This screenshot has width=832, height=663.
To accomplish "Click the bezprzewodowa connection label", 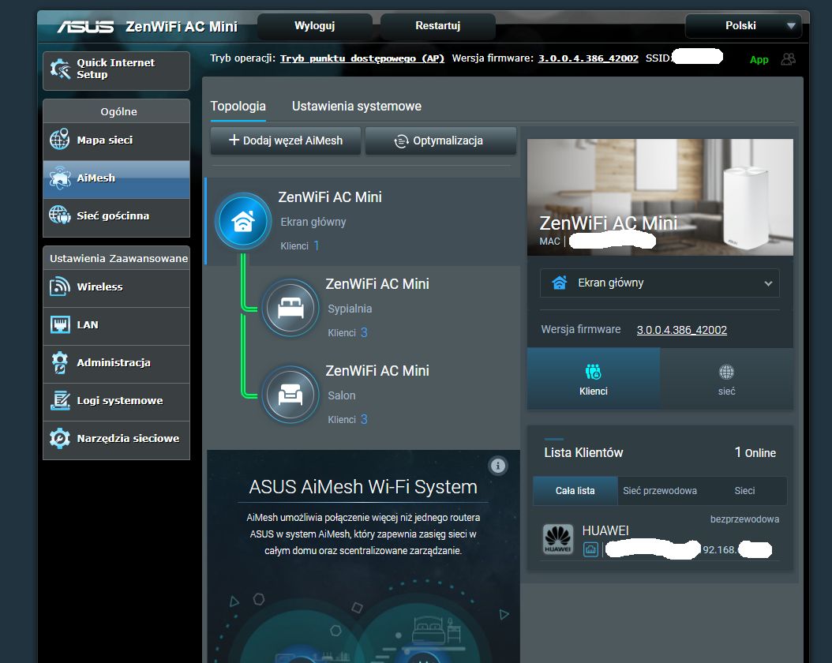I will (x=744, y=519).
